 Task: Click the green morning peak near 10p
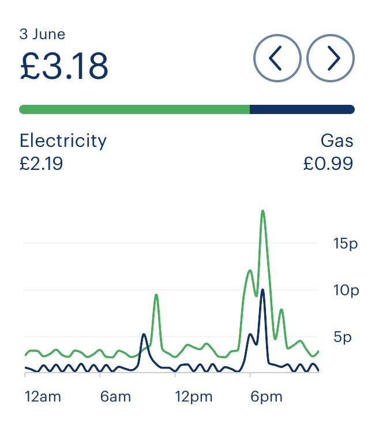click(156, 295)
